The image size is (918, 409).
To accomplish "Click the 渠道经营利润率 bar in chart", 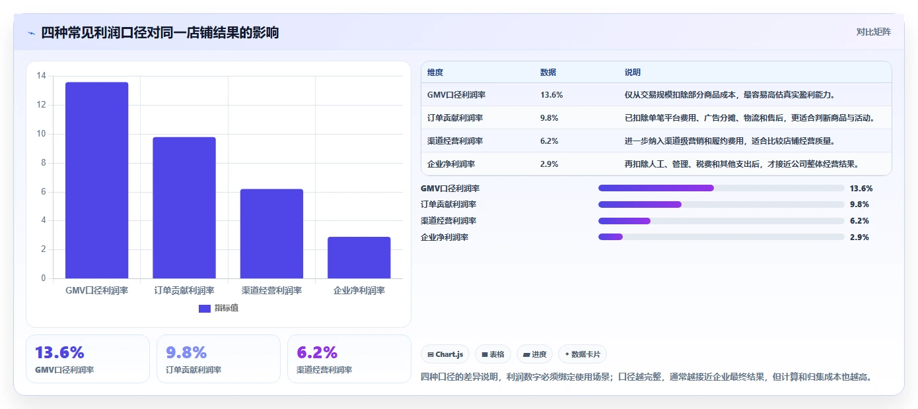I will click(x=271, y=234).
